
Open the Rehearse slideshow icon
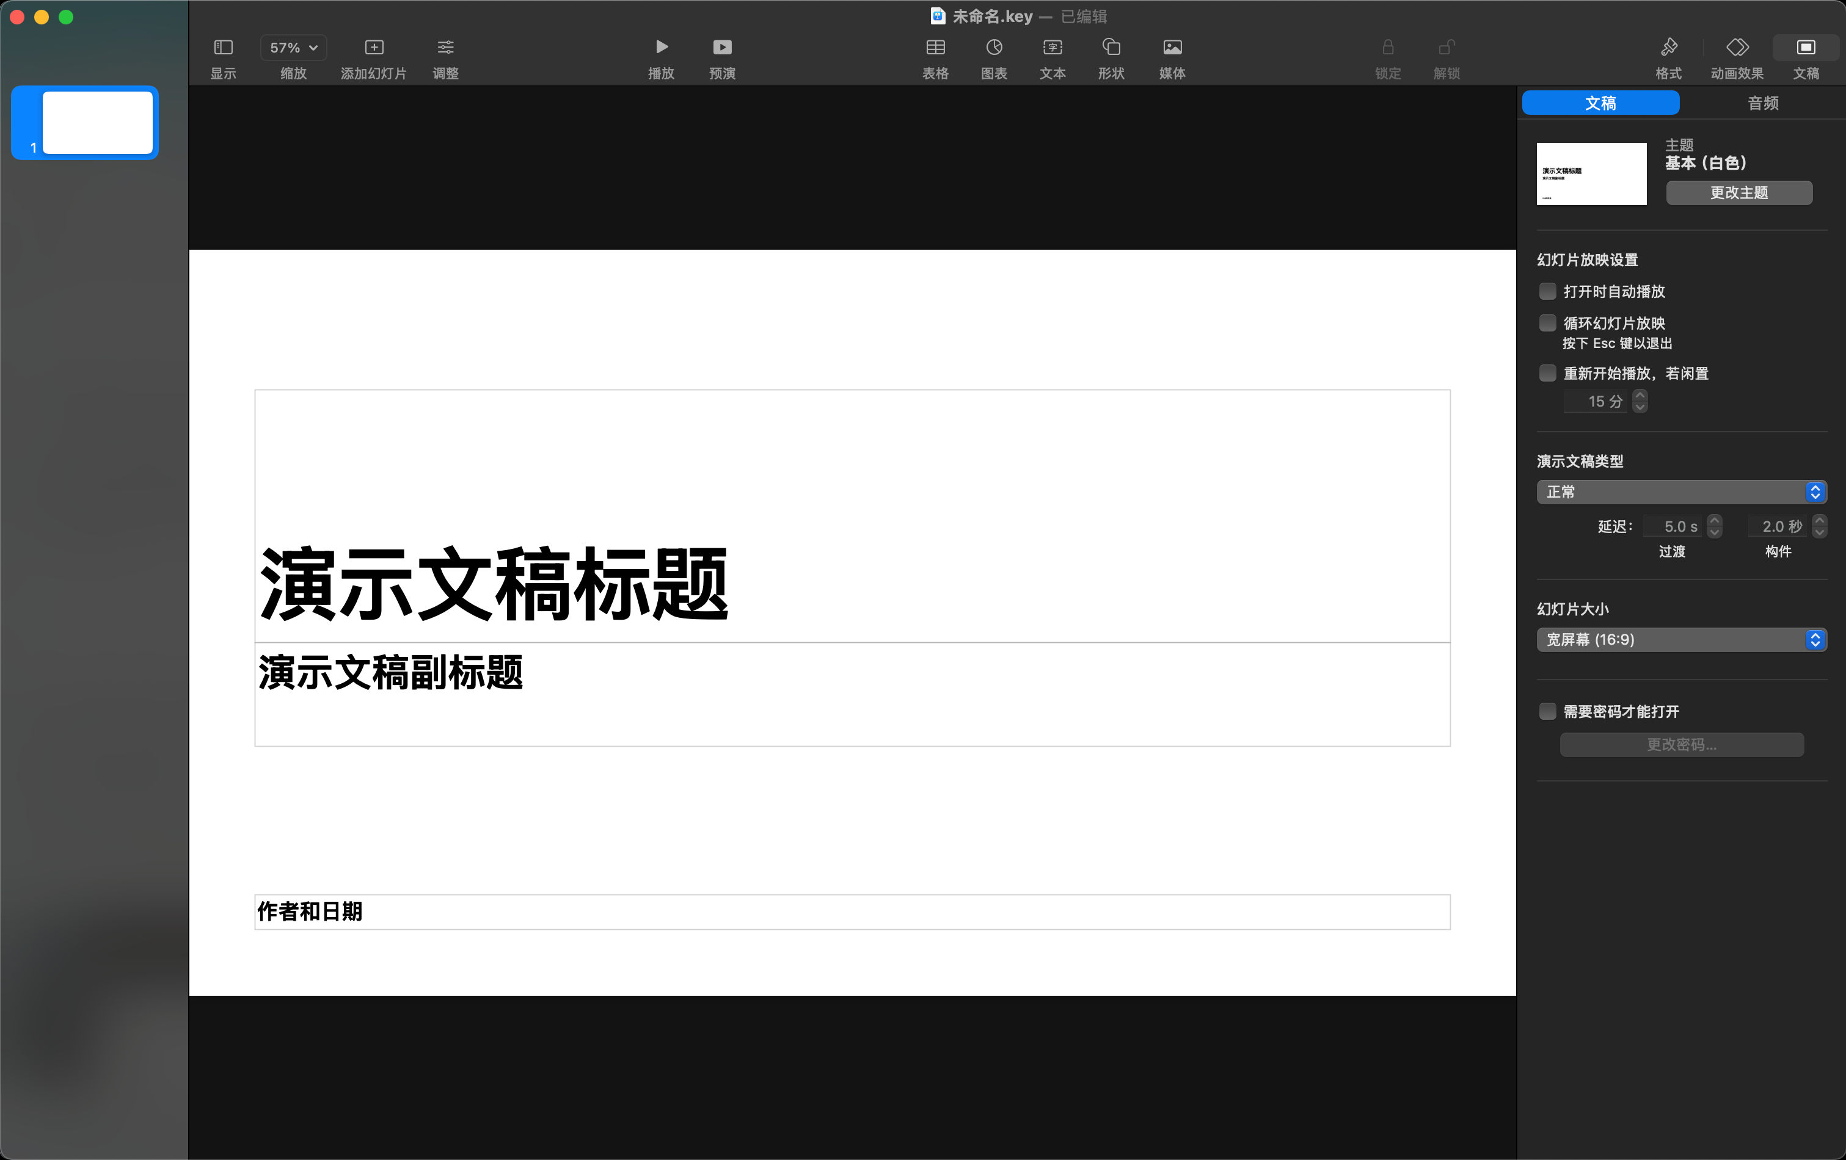click(721, 48)
